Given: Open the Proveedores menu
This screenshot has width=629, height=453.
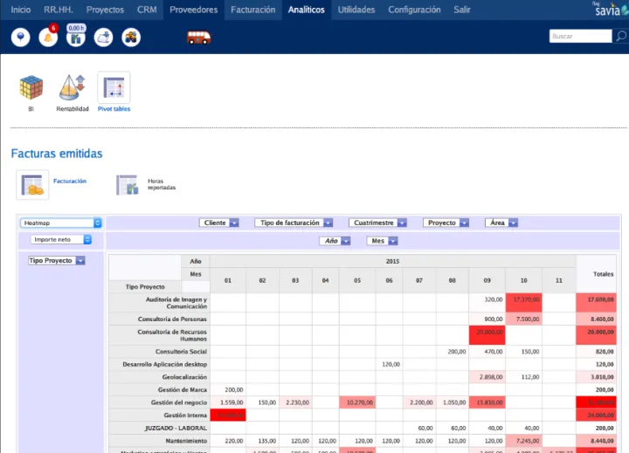Looking at the screenshot, I should point(194,10).
